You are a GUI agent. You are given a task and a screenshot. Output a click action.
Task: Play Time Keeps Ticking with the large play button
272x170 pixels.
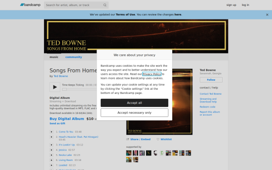[55, 87]
